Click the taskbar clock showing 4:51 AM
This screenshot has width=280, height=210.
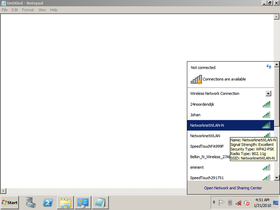(x=262, y=203)
